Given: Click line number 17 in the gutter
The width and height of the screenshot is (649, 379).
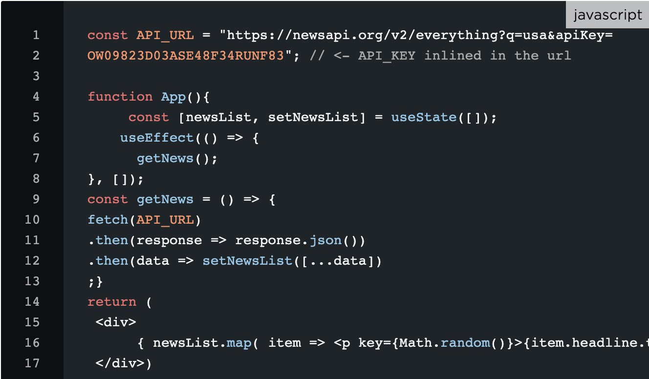Looking at the screenshot, I should [x=32, y=363].
